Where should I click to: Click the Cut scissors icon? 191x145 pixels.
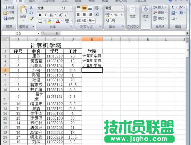(31, 8)
